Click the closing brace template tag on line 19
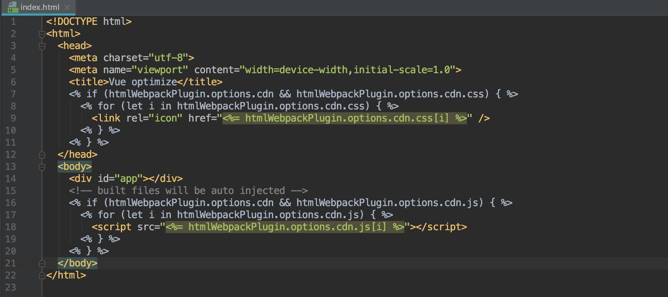668x297 pixels. coord(100,239)
